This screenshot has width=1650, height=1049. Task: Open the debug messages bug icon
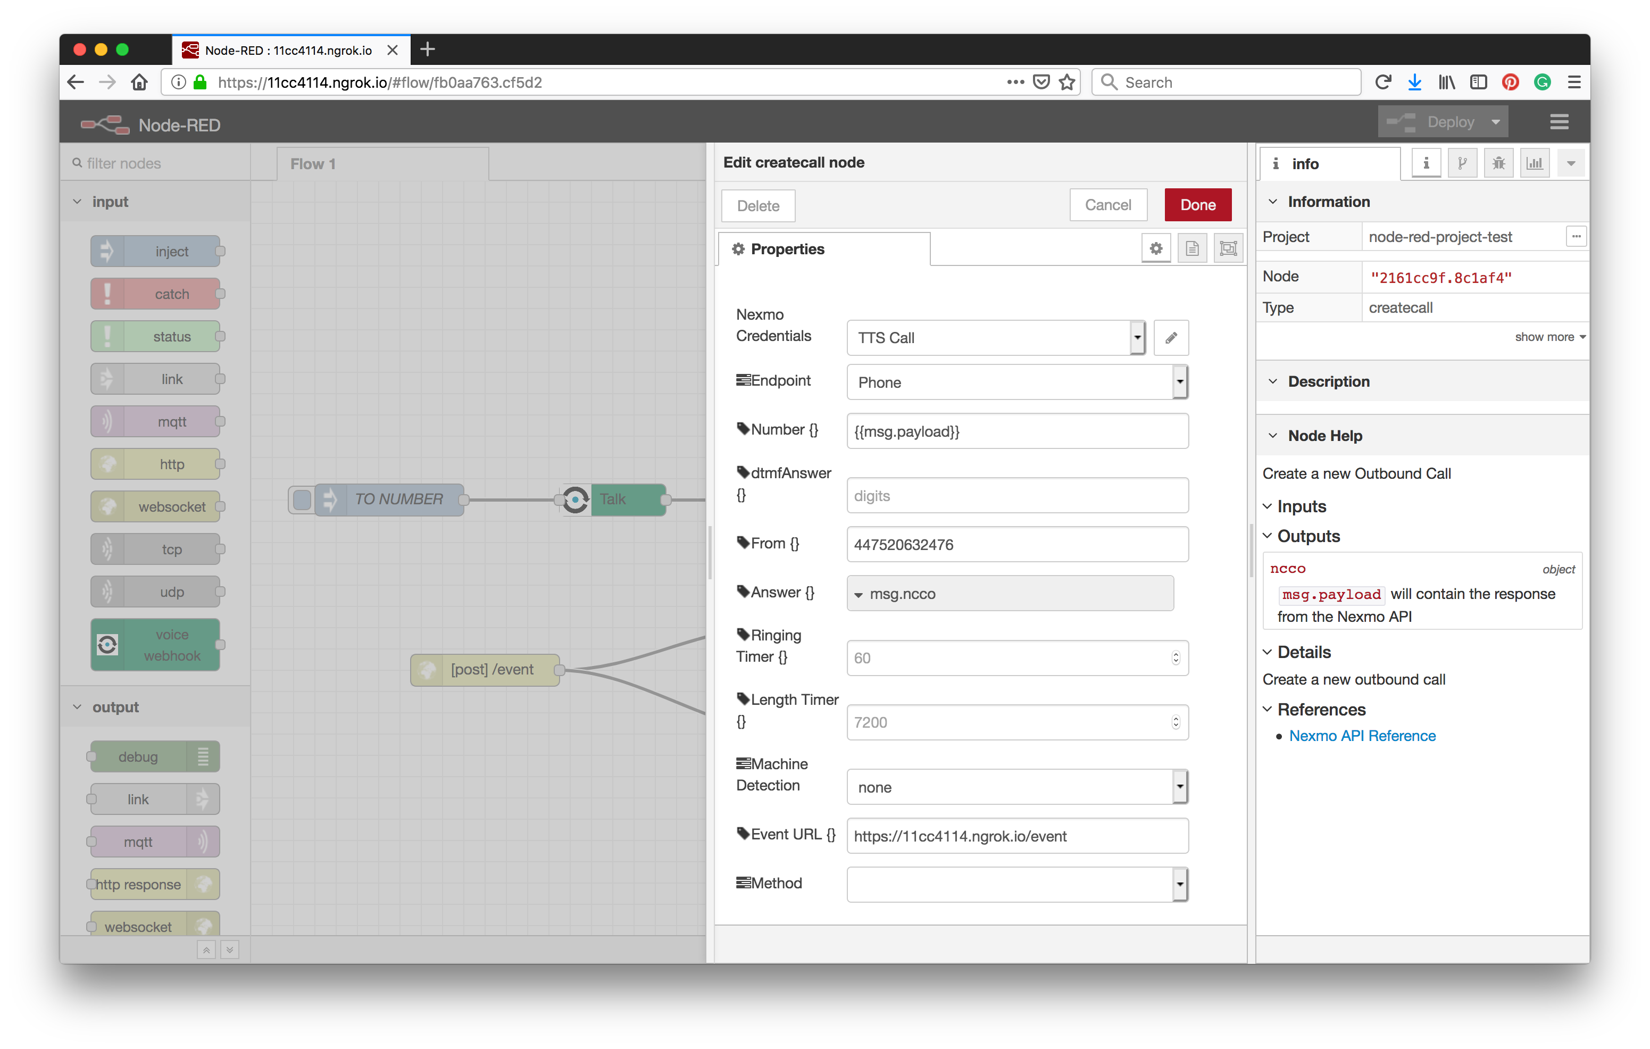coord(1498,163)
